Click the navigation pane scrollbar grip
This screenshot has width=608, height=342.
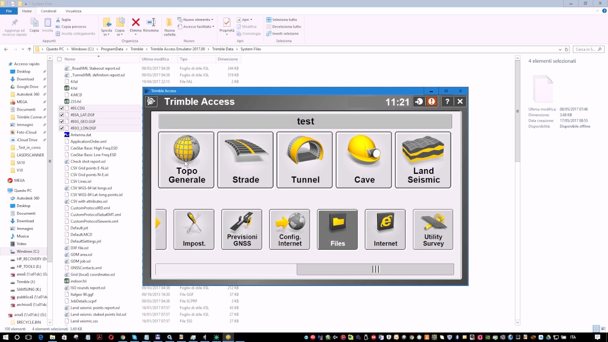[x=49, y=161]
